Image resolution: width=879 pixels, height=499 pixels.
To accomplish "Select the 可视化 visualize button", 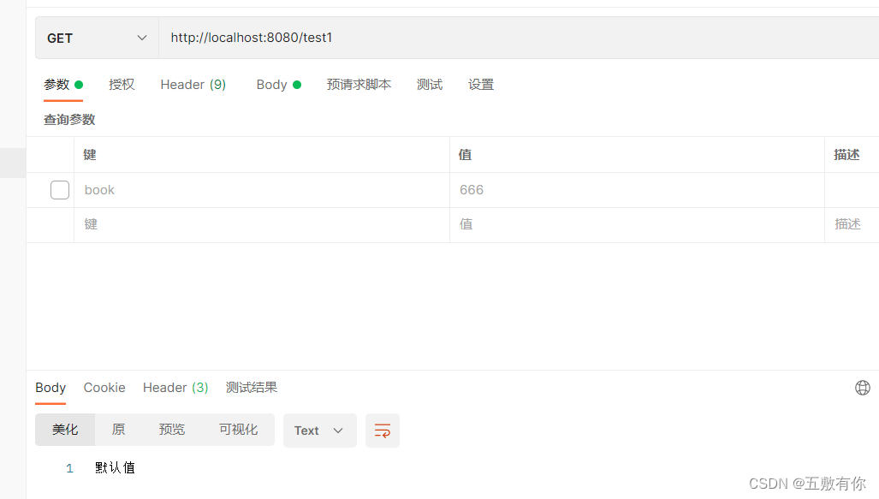I will point(238,429).
